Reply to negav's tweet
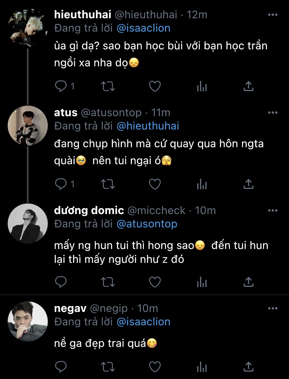Image resolution: width=289 pixels, height=379 pixels. click(x=61, y=367)
